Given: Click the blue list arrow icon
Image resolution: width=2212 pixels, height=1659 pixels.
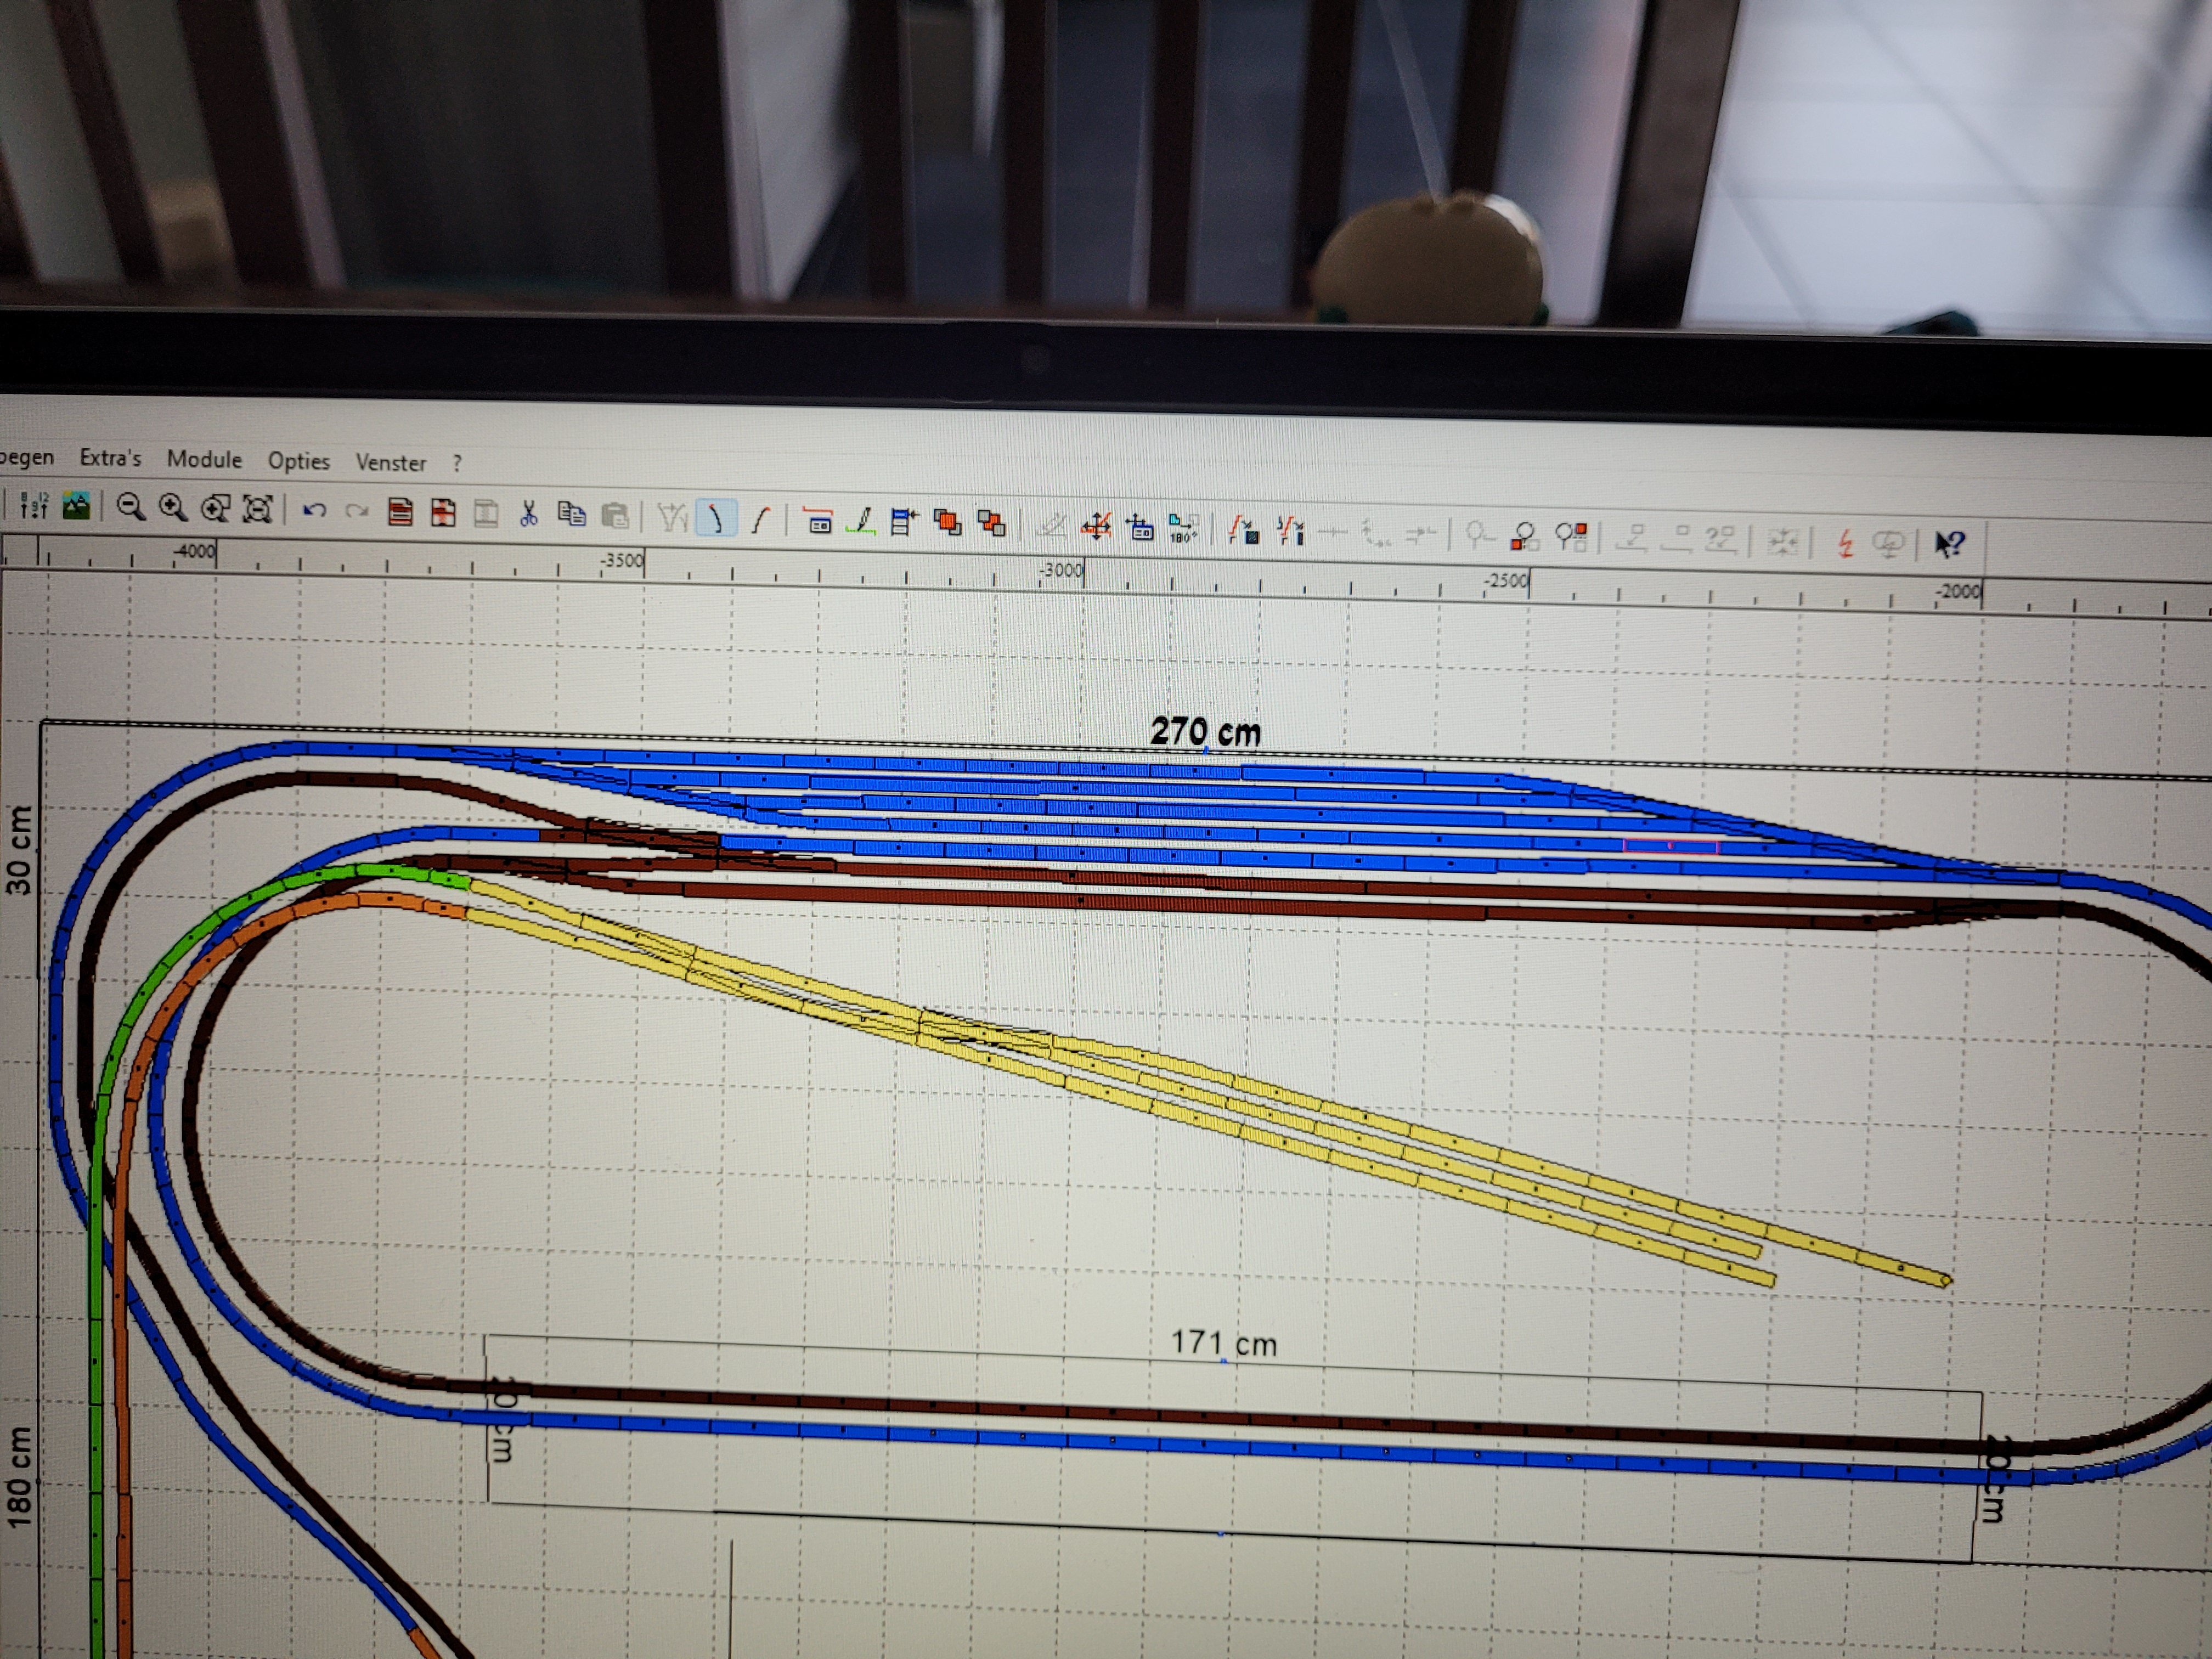Looking at the screenshot, I should tap(904, 523).
